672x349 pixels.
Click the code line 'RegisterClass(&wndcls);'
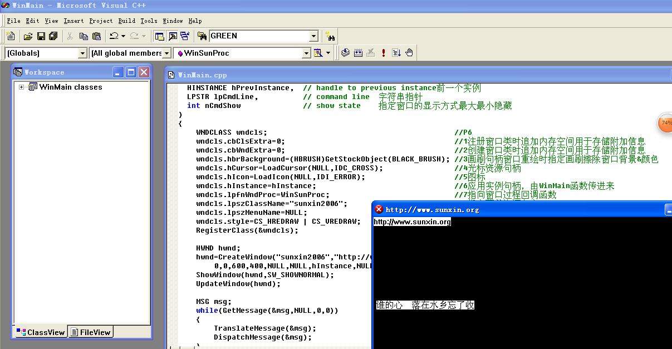247,230
